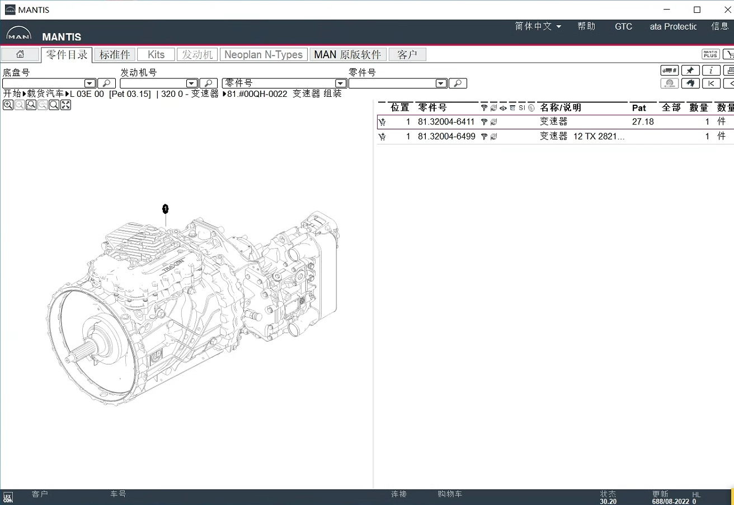This screenshot has width=734, height=505.
Task: Click the SI column header
Action: pos(522,107)
